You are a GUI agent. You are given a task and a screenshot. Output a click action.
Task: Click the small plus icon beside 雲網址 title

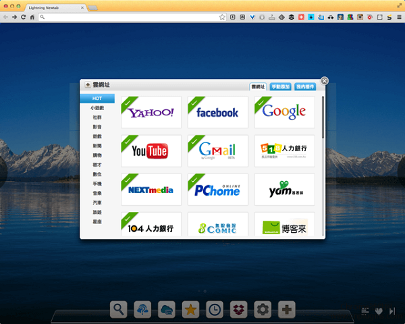coord(88,85)
